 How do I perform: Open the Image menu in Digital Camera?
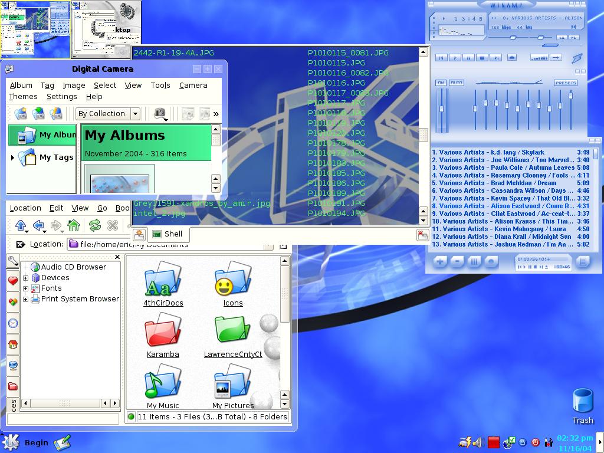74,86
